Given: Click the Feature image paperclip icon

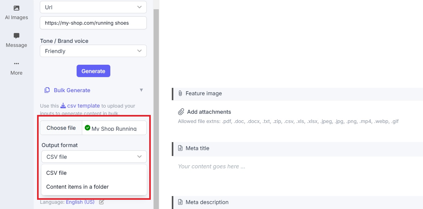Looking at the screenshot, I should [x=180, y=93].
